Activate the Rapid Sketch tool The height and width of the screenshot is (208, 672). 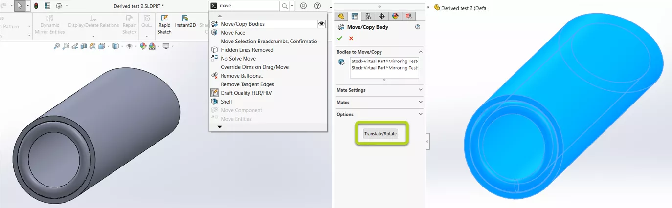click(164, 24)
